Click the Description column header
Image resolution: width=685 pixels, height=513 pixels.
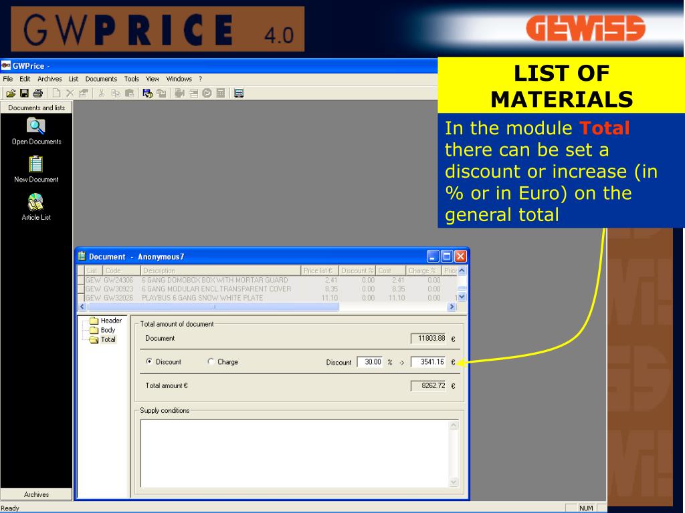(x=221, y=271)
